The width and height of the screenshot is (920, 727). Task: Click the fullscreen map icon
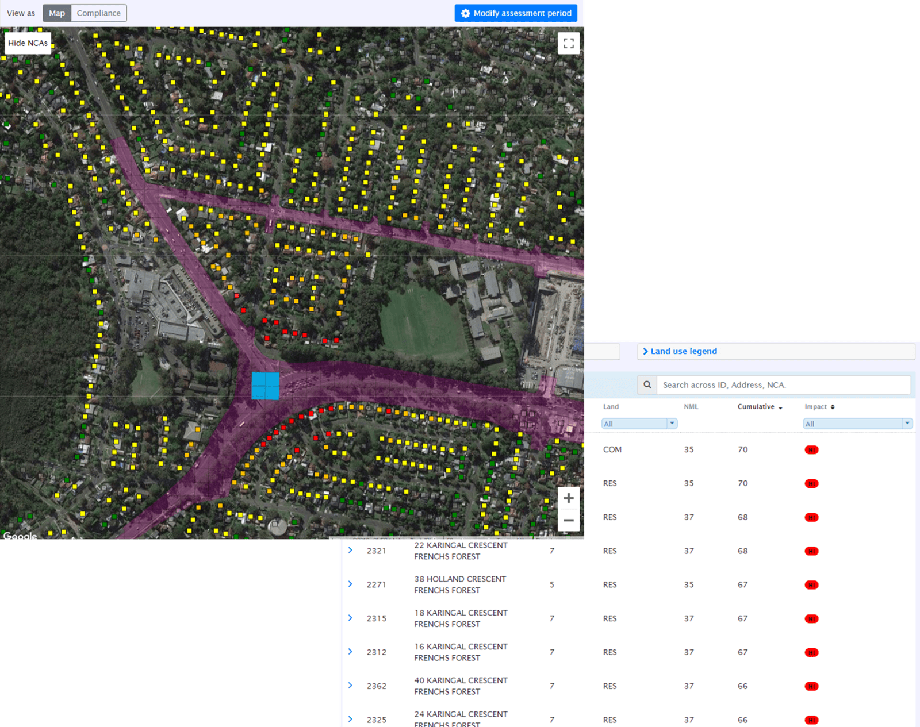point(568,43)
